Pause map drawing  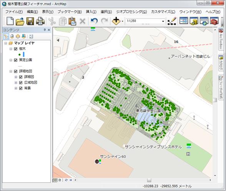tap(71, 180)
